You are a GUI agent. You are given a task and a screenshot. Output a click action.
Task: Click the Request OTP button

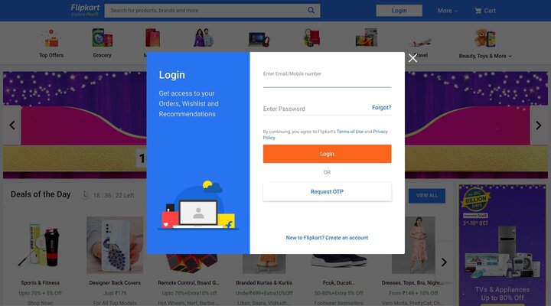tap(327, 192)
